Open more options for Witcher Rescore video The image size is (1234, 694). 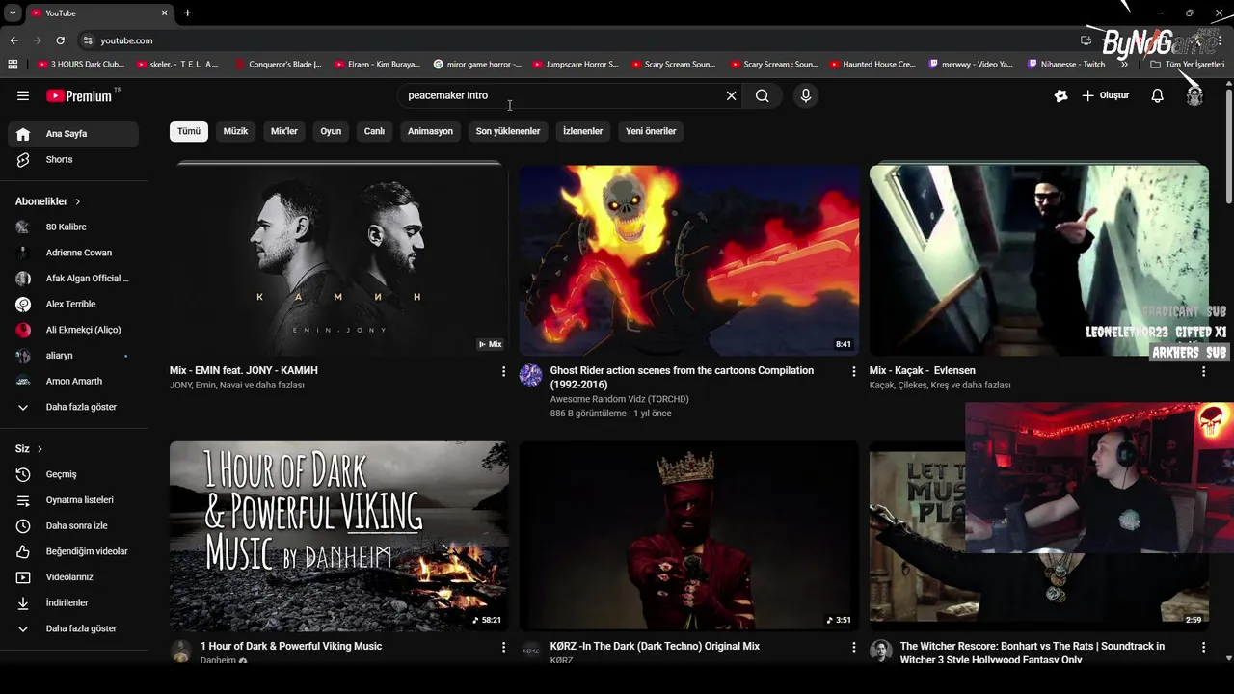[1203, 648]
